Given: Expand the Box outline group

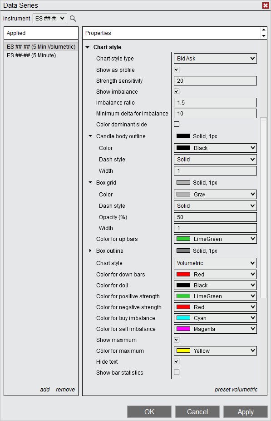Looking at the screenshot, I should pyautogui.click(x=90, y=251).
